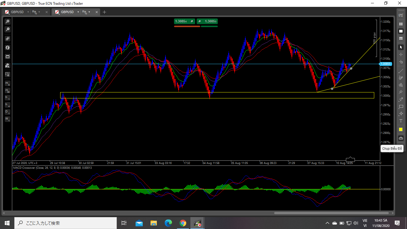Click the right scroll arrow of chart scrollbar

click(393, 213)
